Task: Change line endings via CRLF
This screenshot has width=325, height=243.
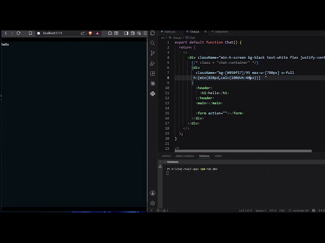Action: coord(282,211)
